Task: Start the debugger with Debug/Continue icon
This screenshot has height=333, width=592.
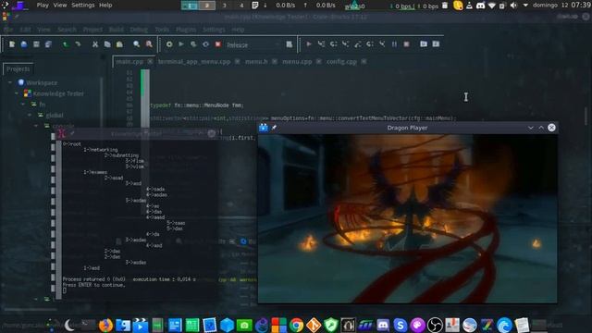Action: point(309,44)
